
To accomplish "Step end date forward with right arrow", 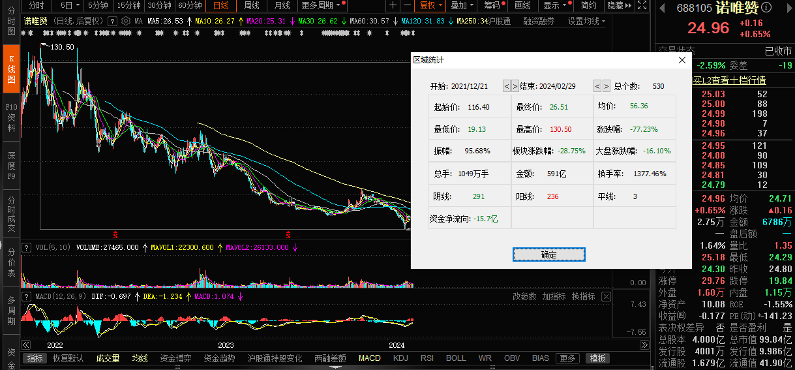I will click(x=606, y=86).
